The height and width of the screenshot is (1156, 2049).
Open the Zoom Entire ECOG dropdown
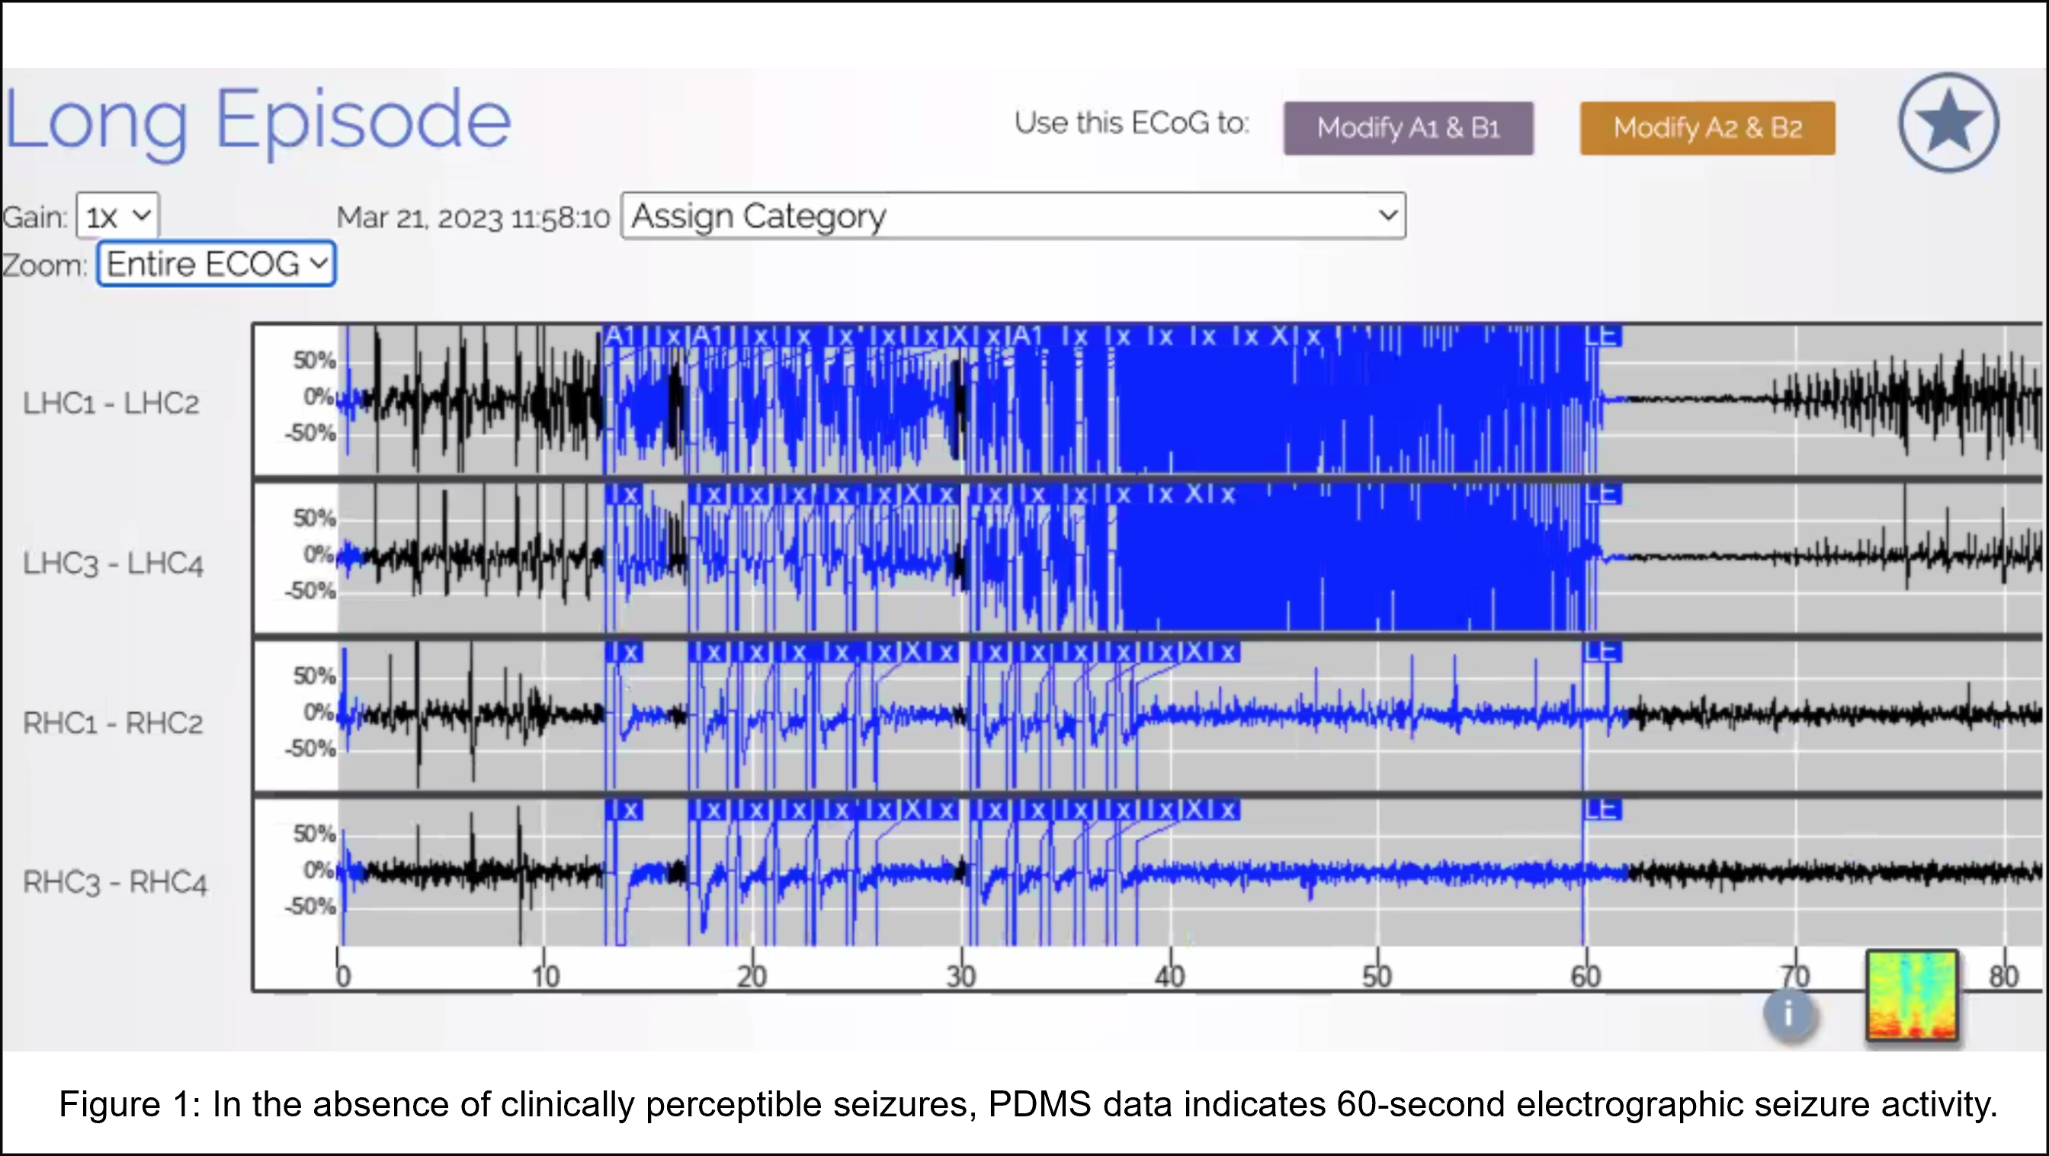216,264
